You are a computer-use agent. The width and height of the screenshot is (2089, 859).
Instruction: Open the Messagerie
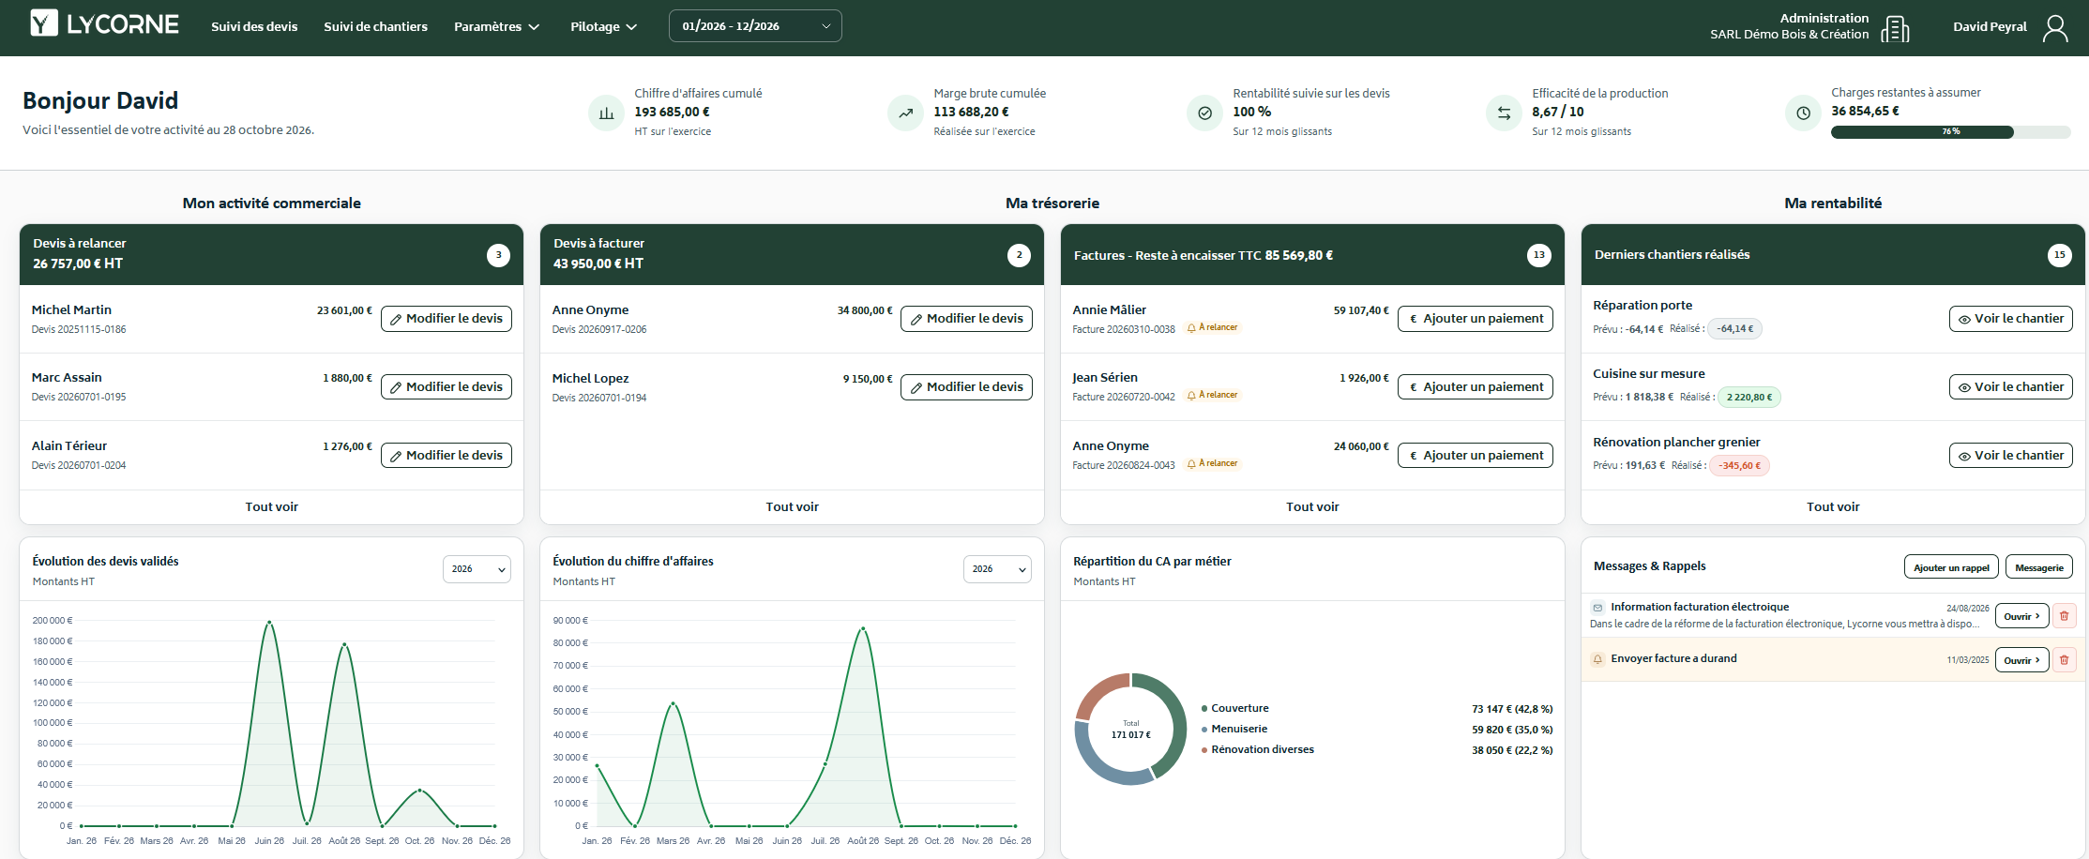[x=2038, y=567]
